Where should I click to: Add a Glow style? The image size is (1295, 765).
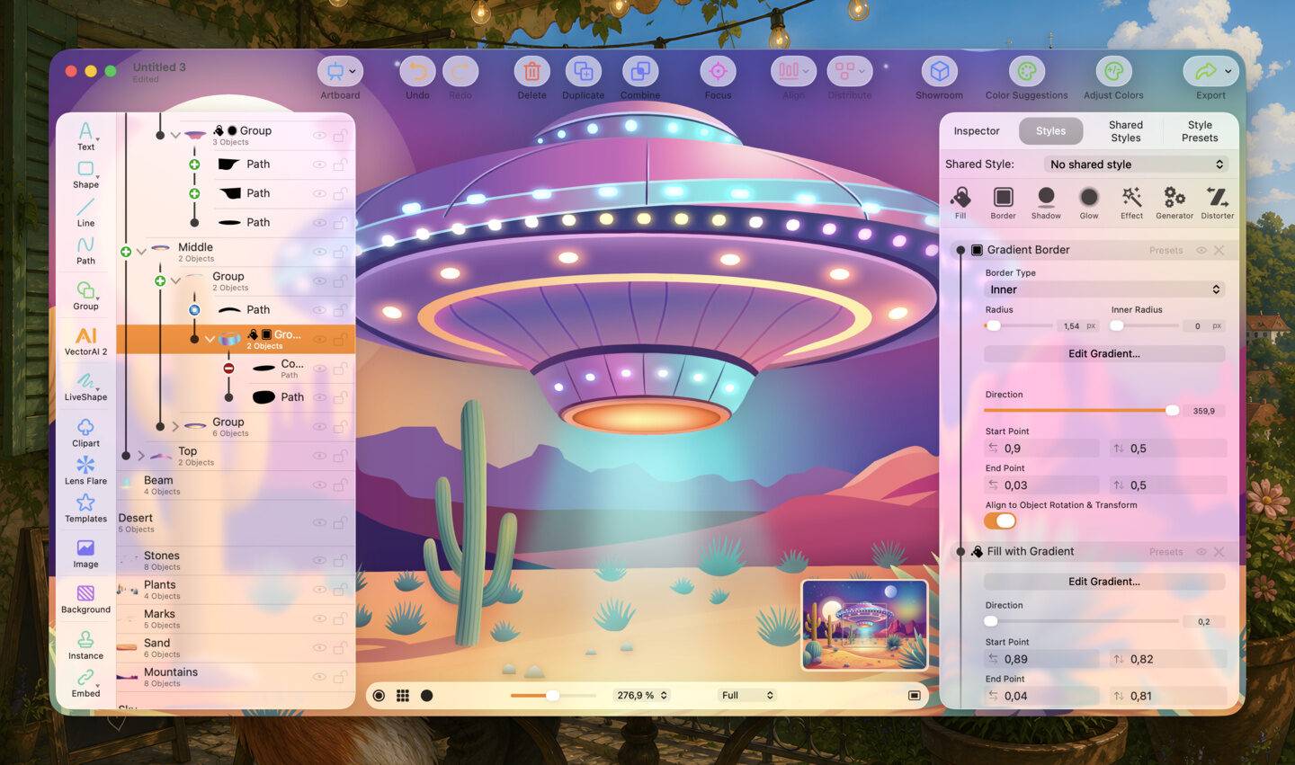tap(1089, 202)
